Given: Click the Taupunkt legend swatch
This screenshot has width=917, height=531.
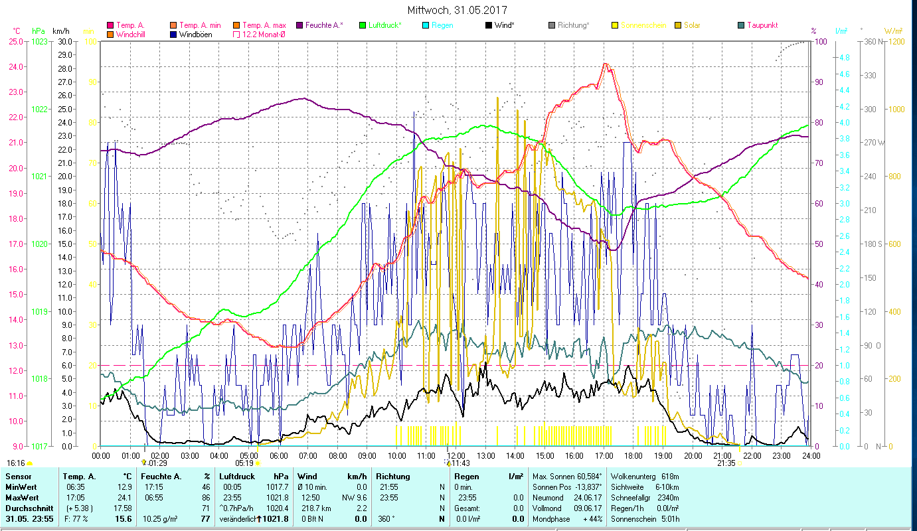Looking at the screenshot, I should [741, 25].
